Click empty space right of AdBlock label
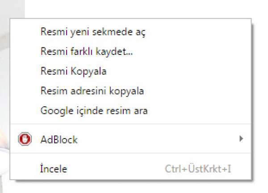Viewport: 268px width, 193px height. click(157, 139)
